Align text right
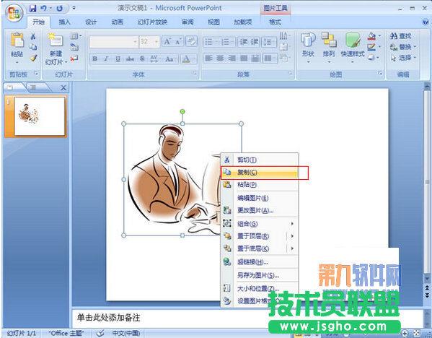This screenshot has height=338, width=432. coord(232,58)
